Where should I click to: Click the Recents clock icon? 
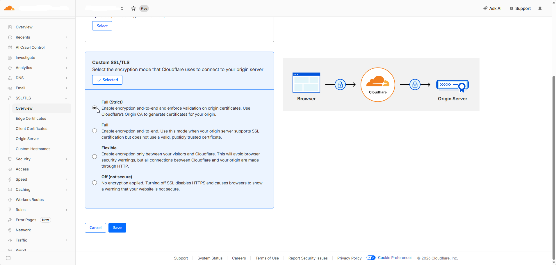[x=10, y=37]
